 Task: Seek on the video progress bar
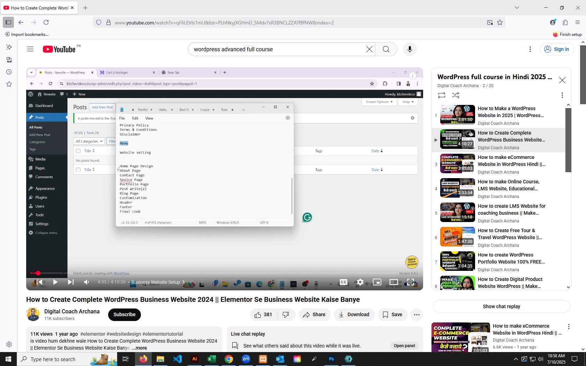click(x=225, y=273)
